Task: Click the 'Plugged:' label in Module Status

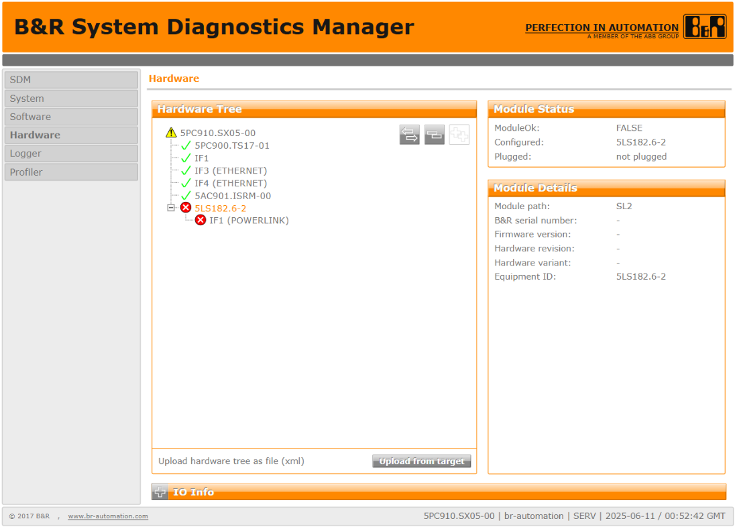Action: (x=513, y=157)
